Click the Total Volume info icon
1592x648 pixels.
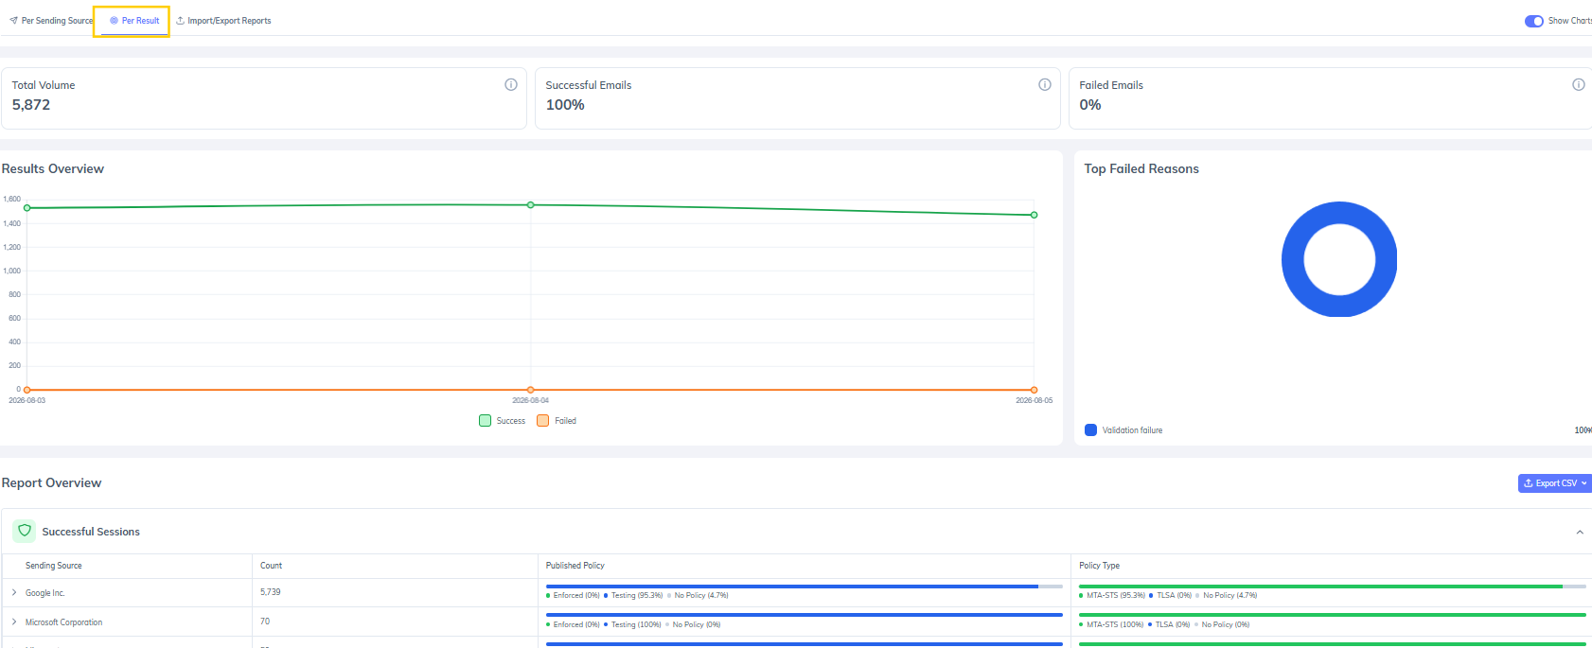click(511, 84)
